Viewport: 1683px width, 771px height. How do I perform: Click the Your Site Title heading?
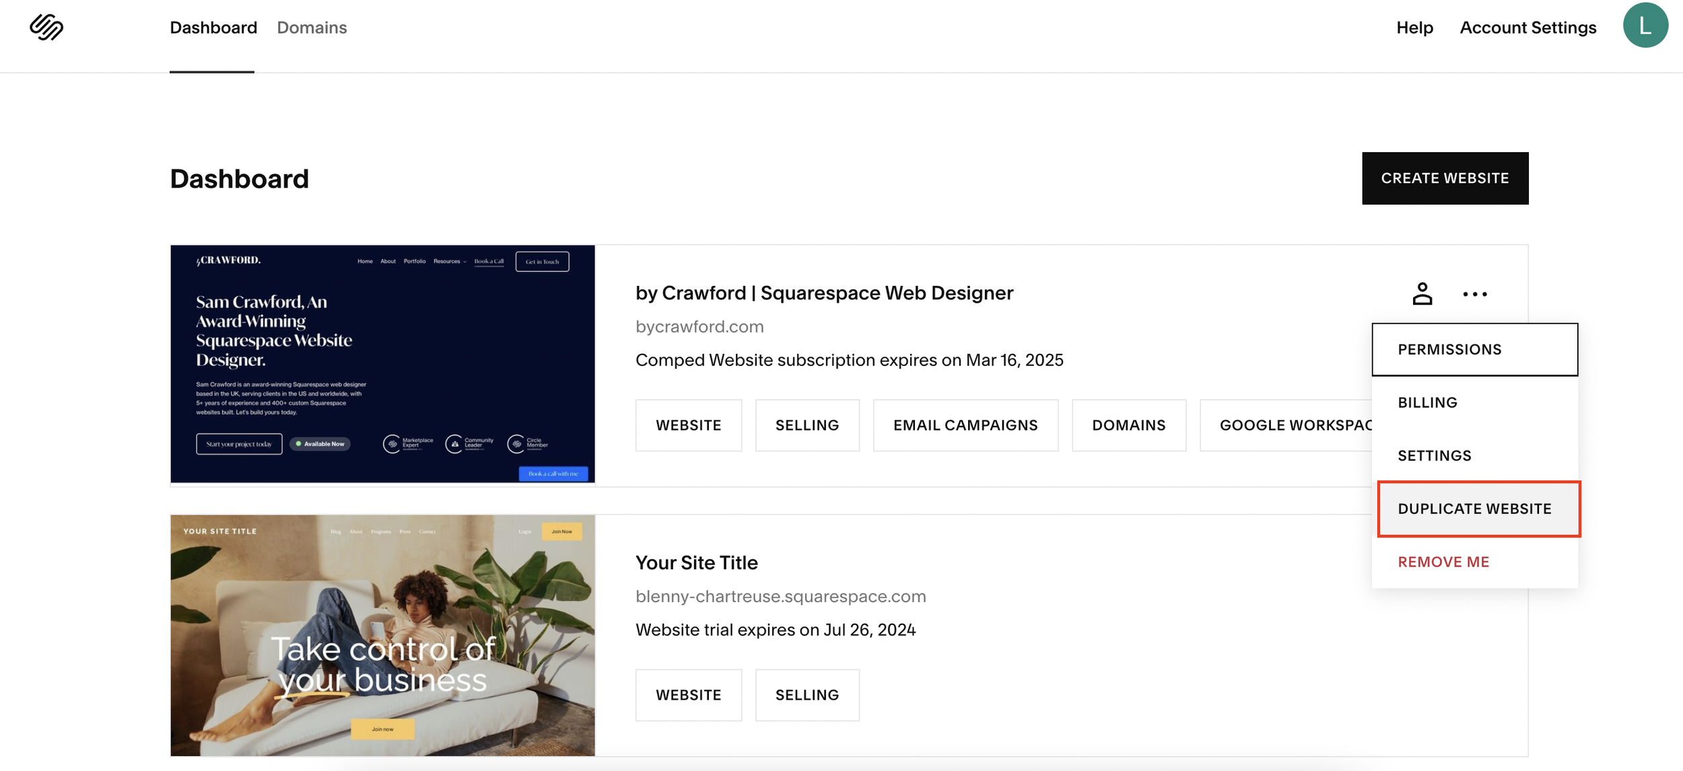[x=696, y=562]
